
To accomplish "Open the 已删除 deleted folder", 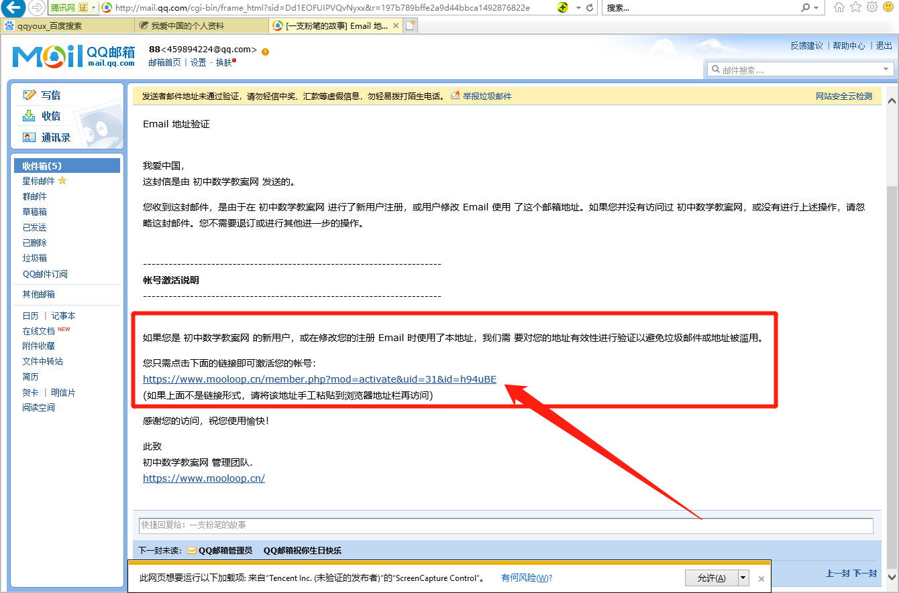I will (34, 243).
